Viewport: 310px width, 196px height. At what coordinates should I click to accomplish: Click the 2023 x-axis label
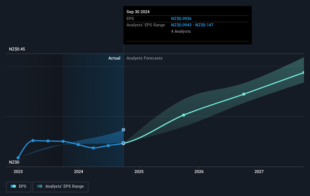18,172
